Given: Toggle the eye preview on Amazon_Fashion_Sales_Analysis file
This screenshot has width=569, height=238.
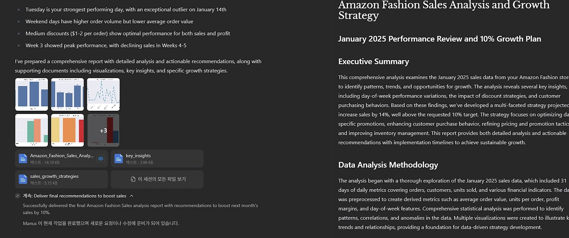Looking at the screenshot, I should tap(101, 158).
